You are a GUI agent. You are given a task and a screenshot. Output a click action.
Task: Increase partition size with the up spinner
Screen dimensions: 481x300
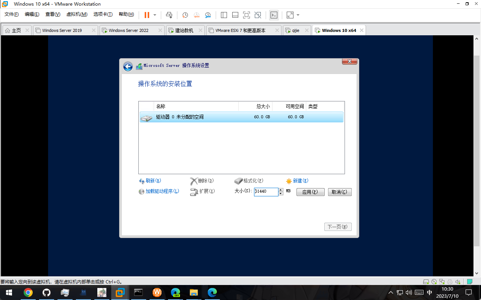coord(281,190)
